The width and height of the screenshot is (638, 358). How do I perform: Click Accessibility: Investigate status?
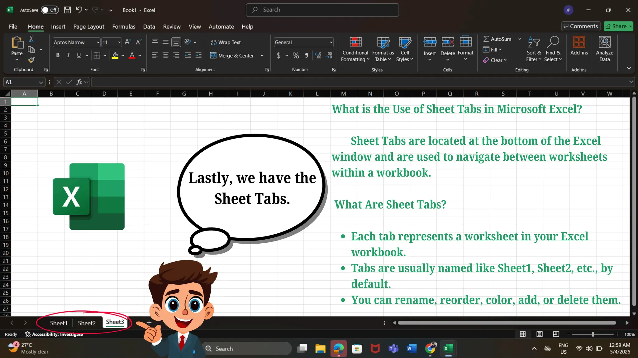54,334
